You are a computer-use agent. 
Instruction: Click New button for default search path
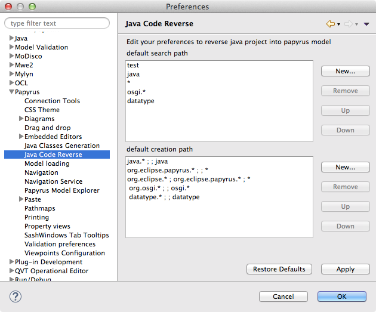pyautogui.click(x=345, y=71)
